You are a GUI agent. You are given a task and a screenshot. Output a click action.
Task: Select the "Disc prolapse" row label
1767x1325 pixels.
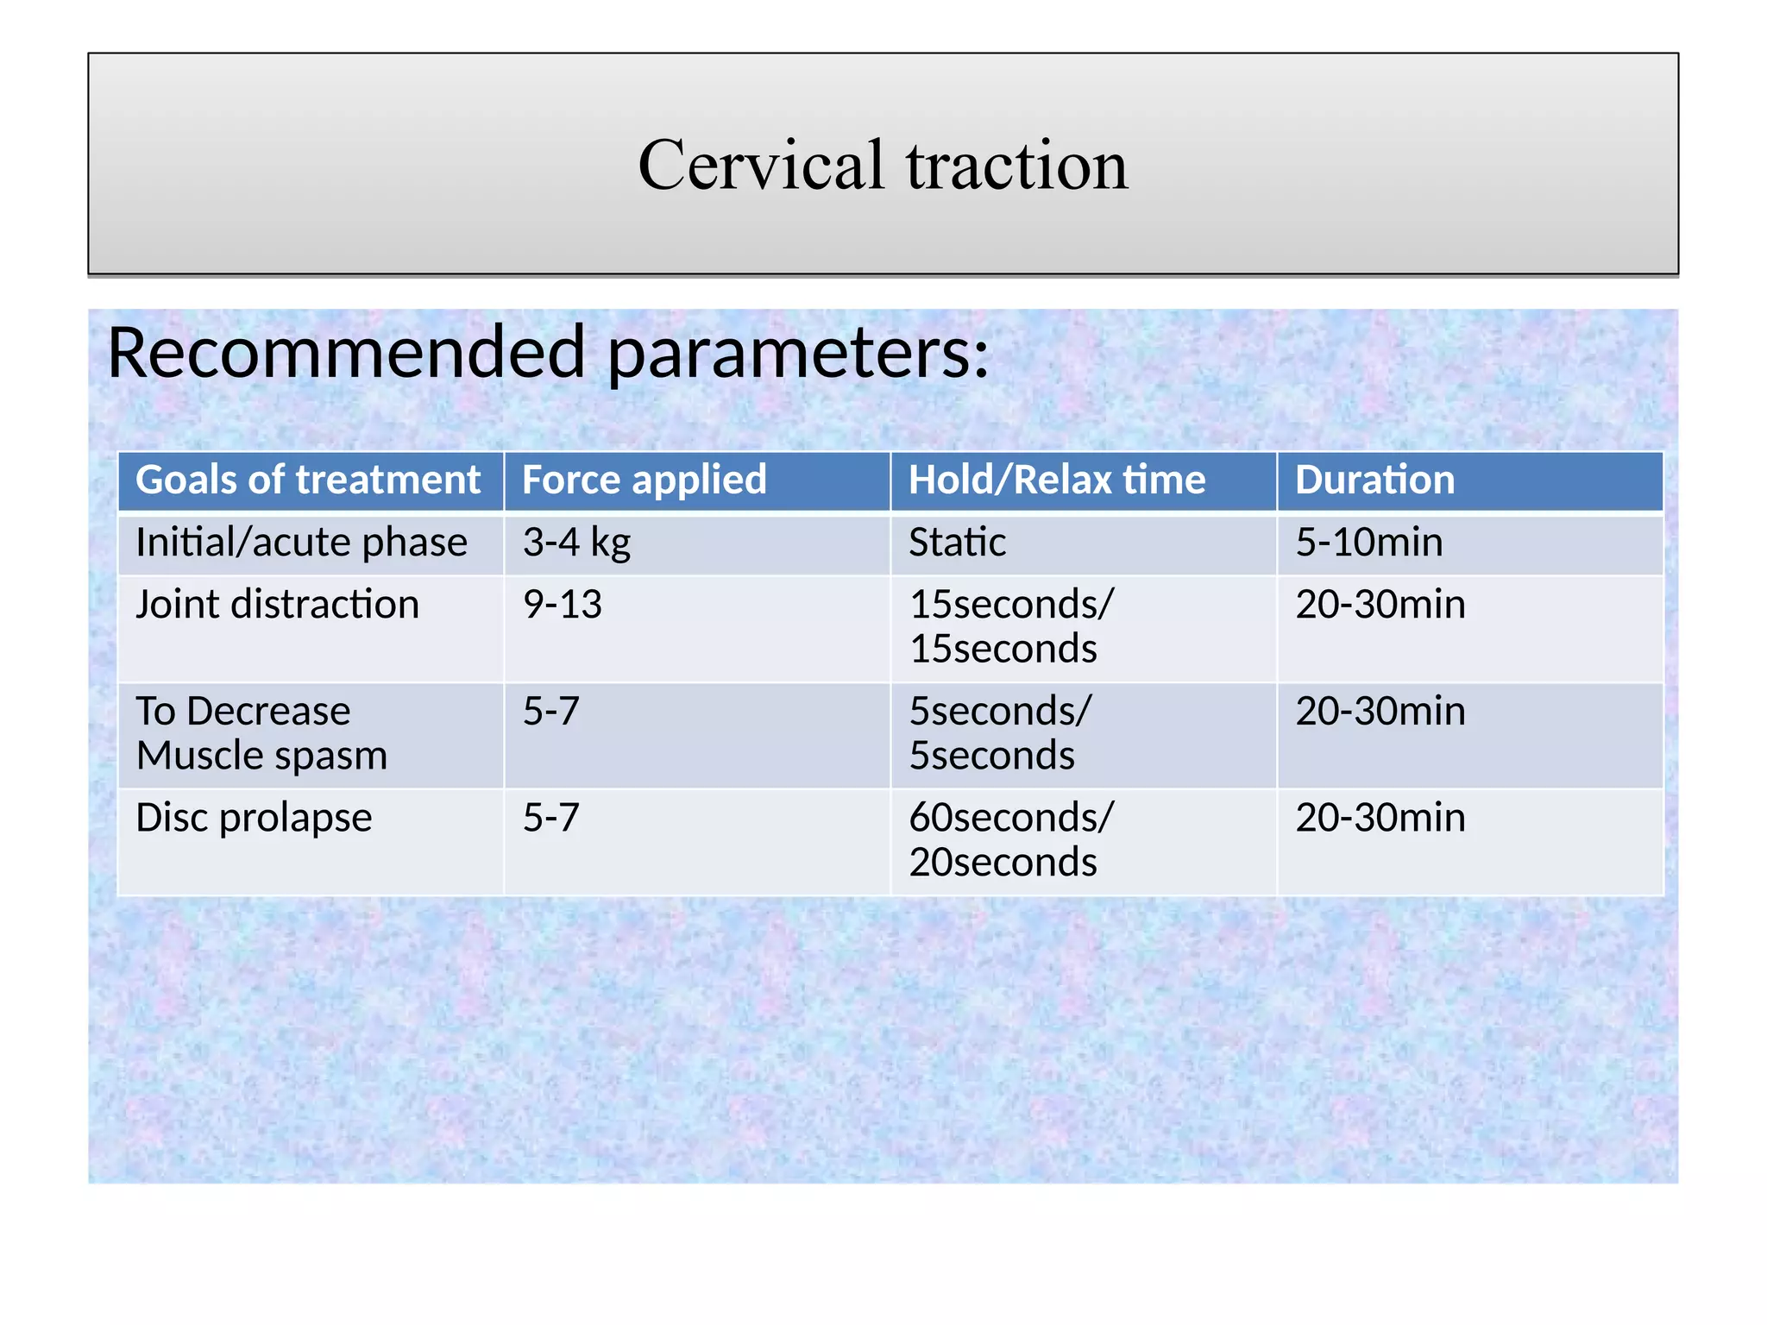[x=254, y=818]
